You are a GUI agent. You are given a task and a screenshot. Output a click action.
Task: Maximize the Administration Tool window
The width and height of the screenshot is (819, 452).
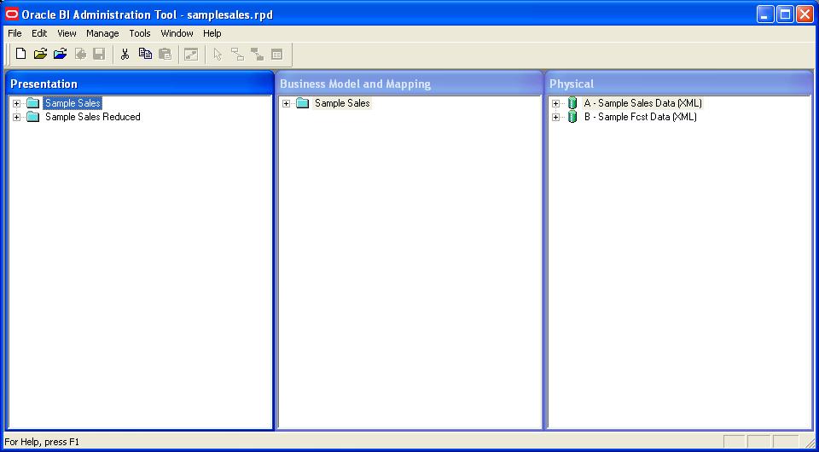pos(785,14)
